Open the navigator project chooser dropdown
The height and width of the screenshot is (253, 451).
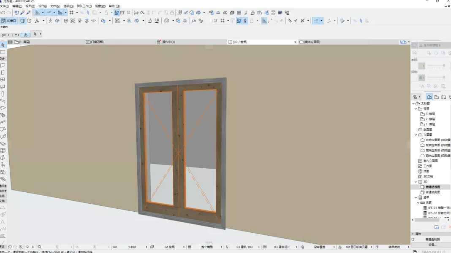pyautogui.click(x=416, y=97)
